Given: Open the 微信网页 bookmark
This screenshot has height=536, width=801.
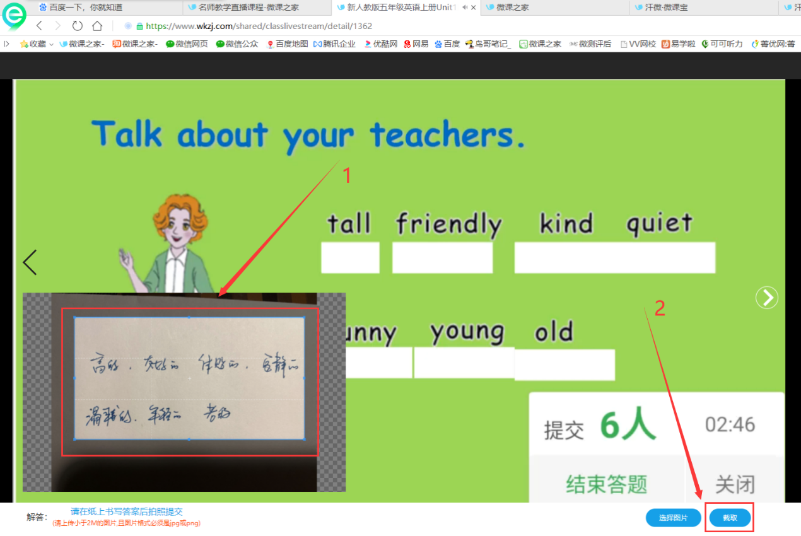Looking at the screenshot, I should pyautogui.click(x=187, y=44).
